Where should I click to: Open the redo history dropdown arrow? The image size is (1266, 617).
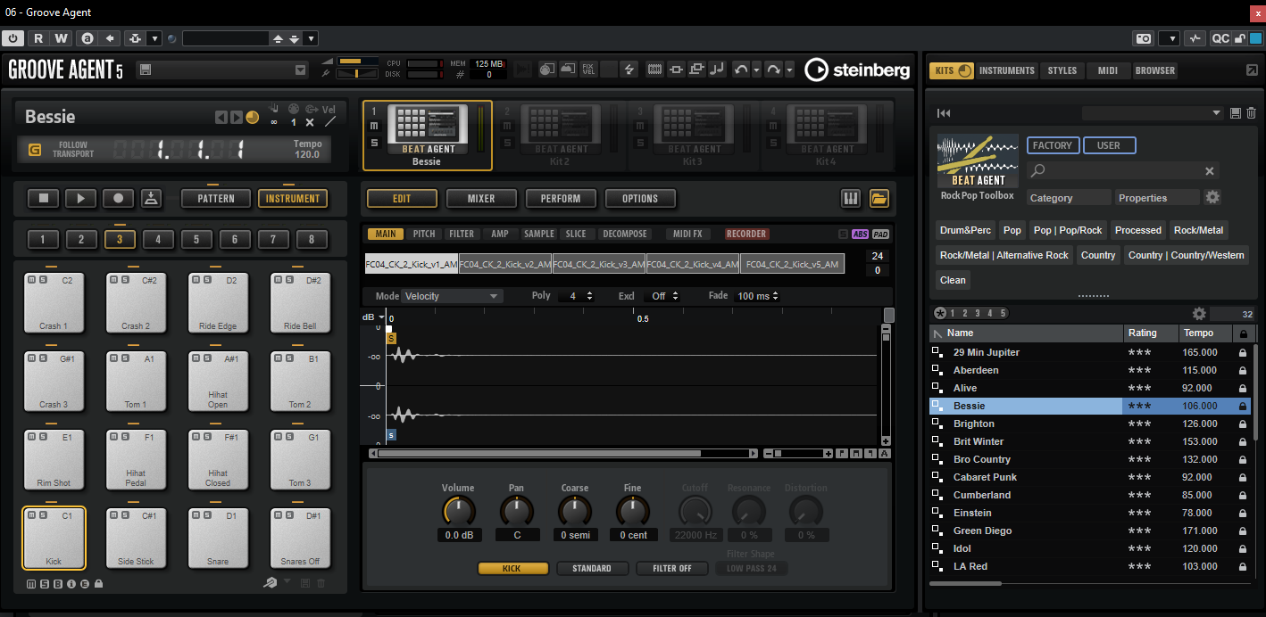[x=788, y=70]
